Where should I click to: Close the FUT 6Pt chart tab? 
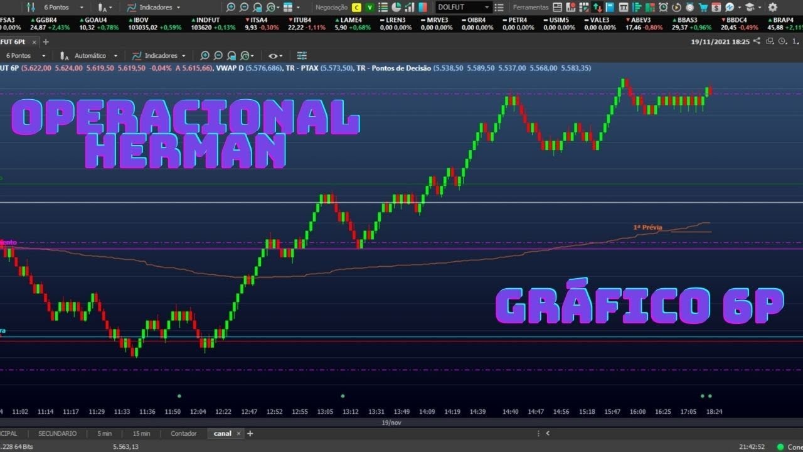tap(34, 41)
